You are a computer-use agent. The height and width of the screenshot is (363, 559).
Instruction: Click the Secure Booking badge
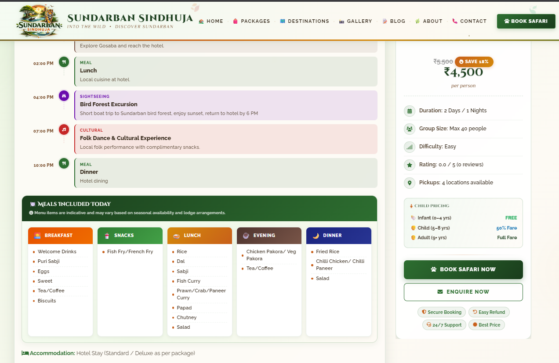pos(442,312)
